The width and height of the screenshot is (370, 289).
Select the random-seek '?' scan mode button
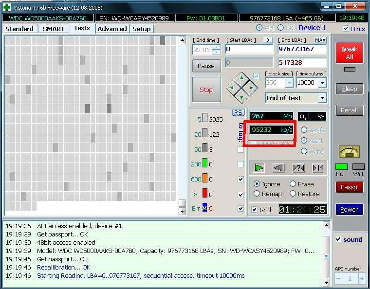(298, 168)
